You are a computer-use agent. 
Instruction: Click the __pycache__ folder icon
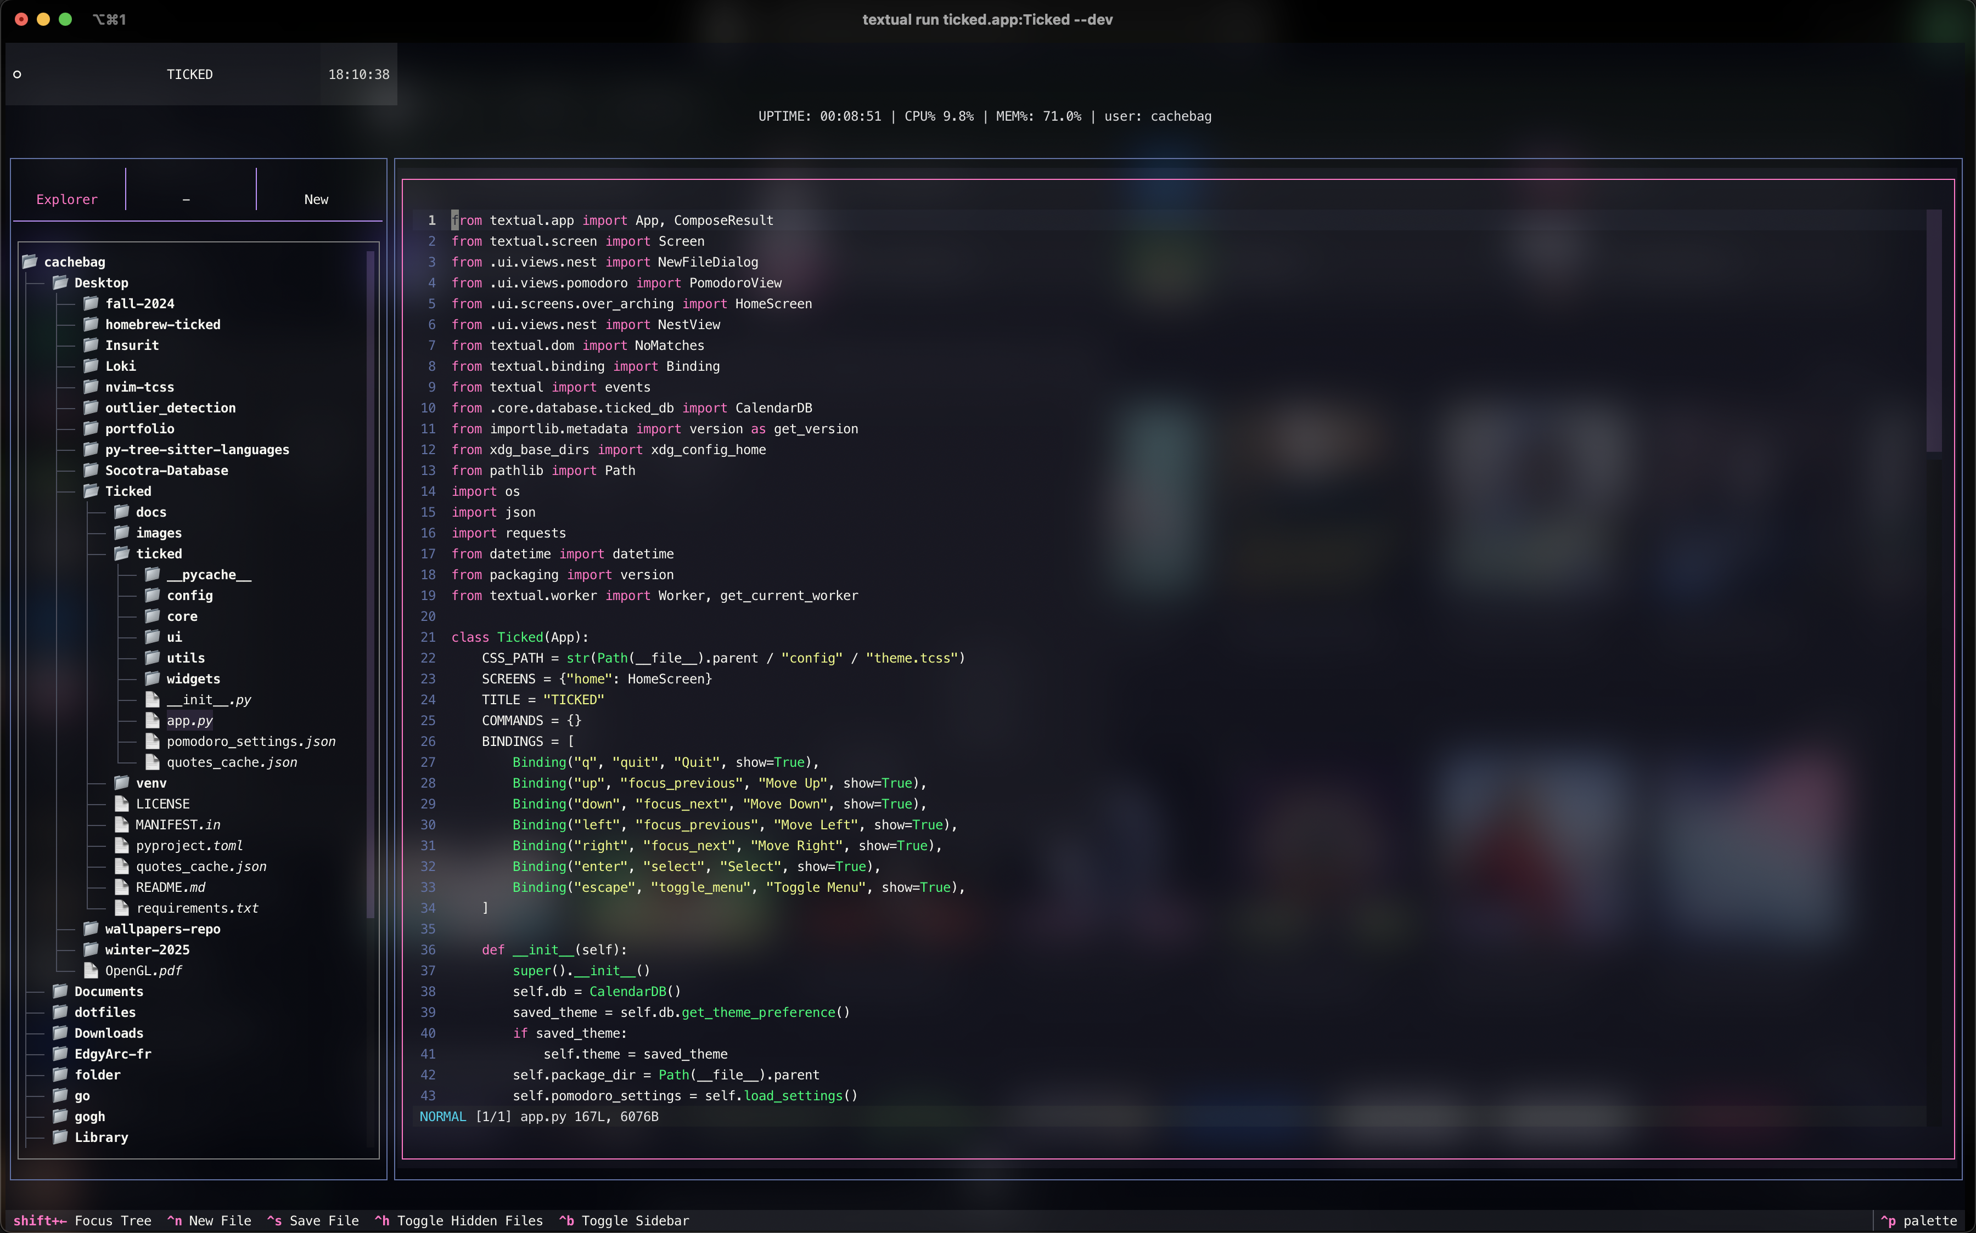153,575
